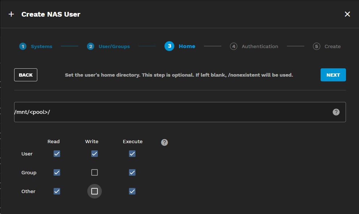Viewport: 359px width, 214px height.
Task: Enable Other Write permission
Action: 95,191
